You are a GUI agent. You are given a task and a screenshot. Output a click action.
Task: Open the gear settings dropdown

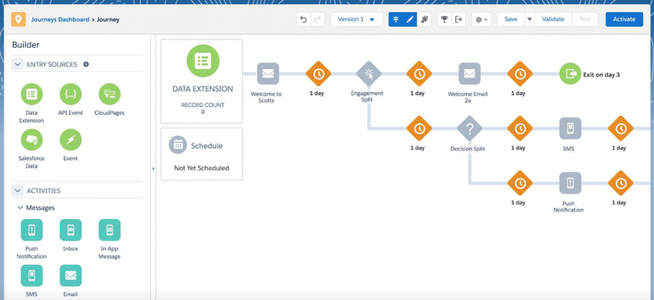480,19
